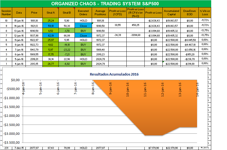Image resolution: width=227 pixels, height=150 pixels.
Task: Click the Close order cell for 12-jan-16
Action: pos(83,35)
